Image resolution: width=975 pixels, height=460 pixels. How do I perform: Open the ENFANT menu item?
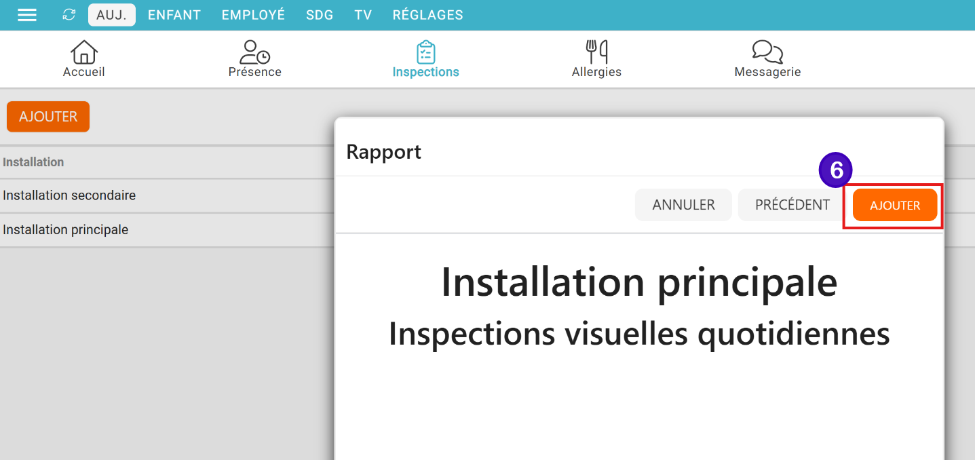point(174,15)
